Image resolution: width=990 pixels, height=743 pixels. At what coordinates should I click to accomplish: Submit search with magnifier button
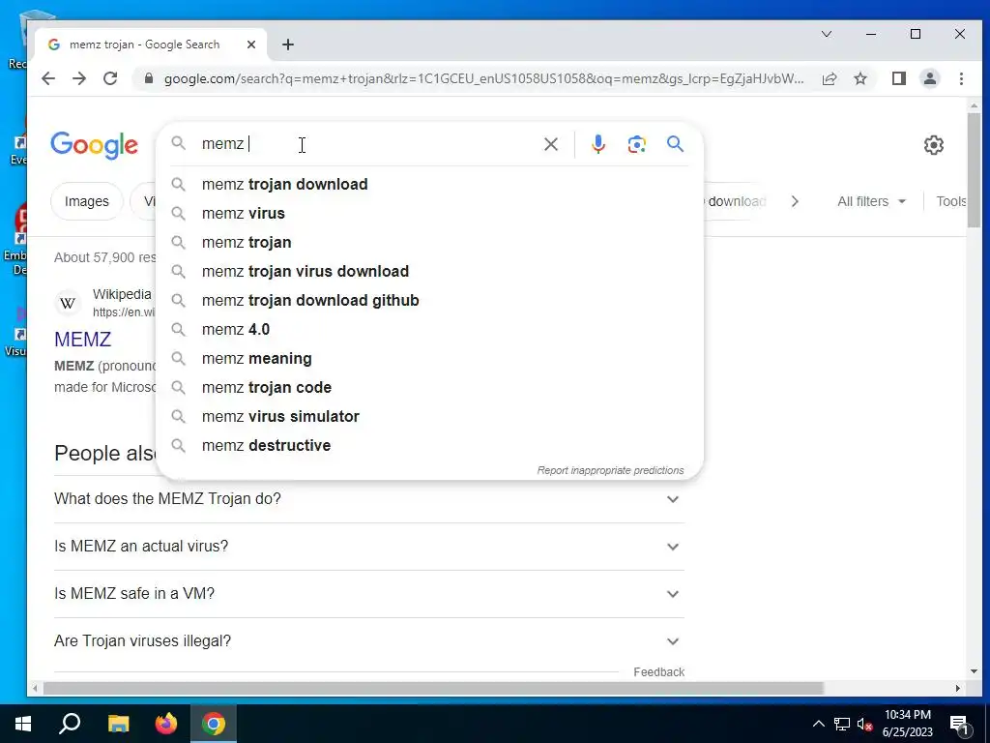[x=675, y=144]
